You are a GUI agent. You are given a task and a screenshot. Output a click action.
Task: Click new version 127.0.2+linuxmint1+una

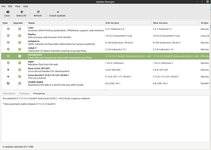[x=166, y=36]
